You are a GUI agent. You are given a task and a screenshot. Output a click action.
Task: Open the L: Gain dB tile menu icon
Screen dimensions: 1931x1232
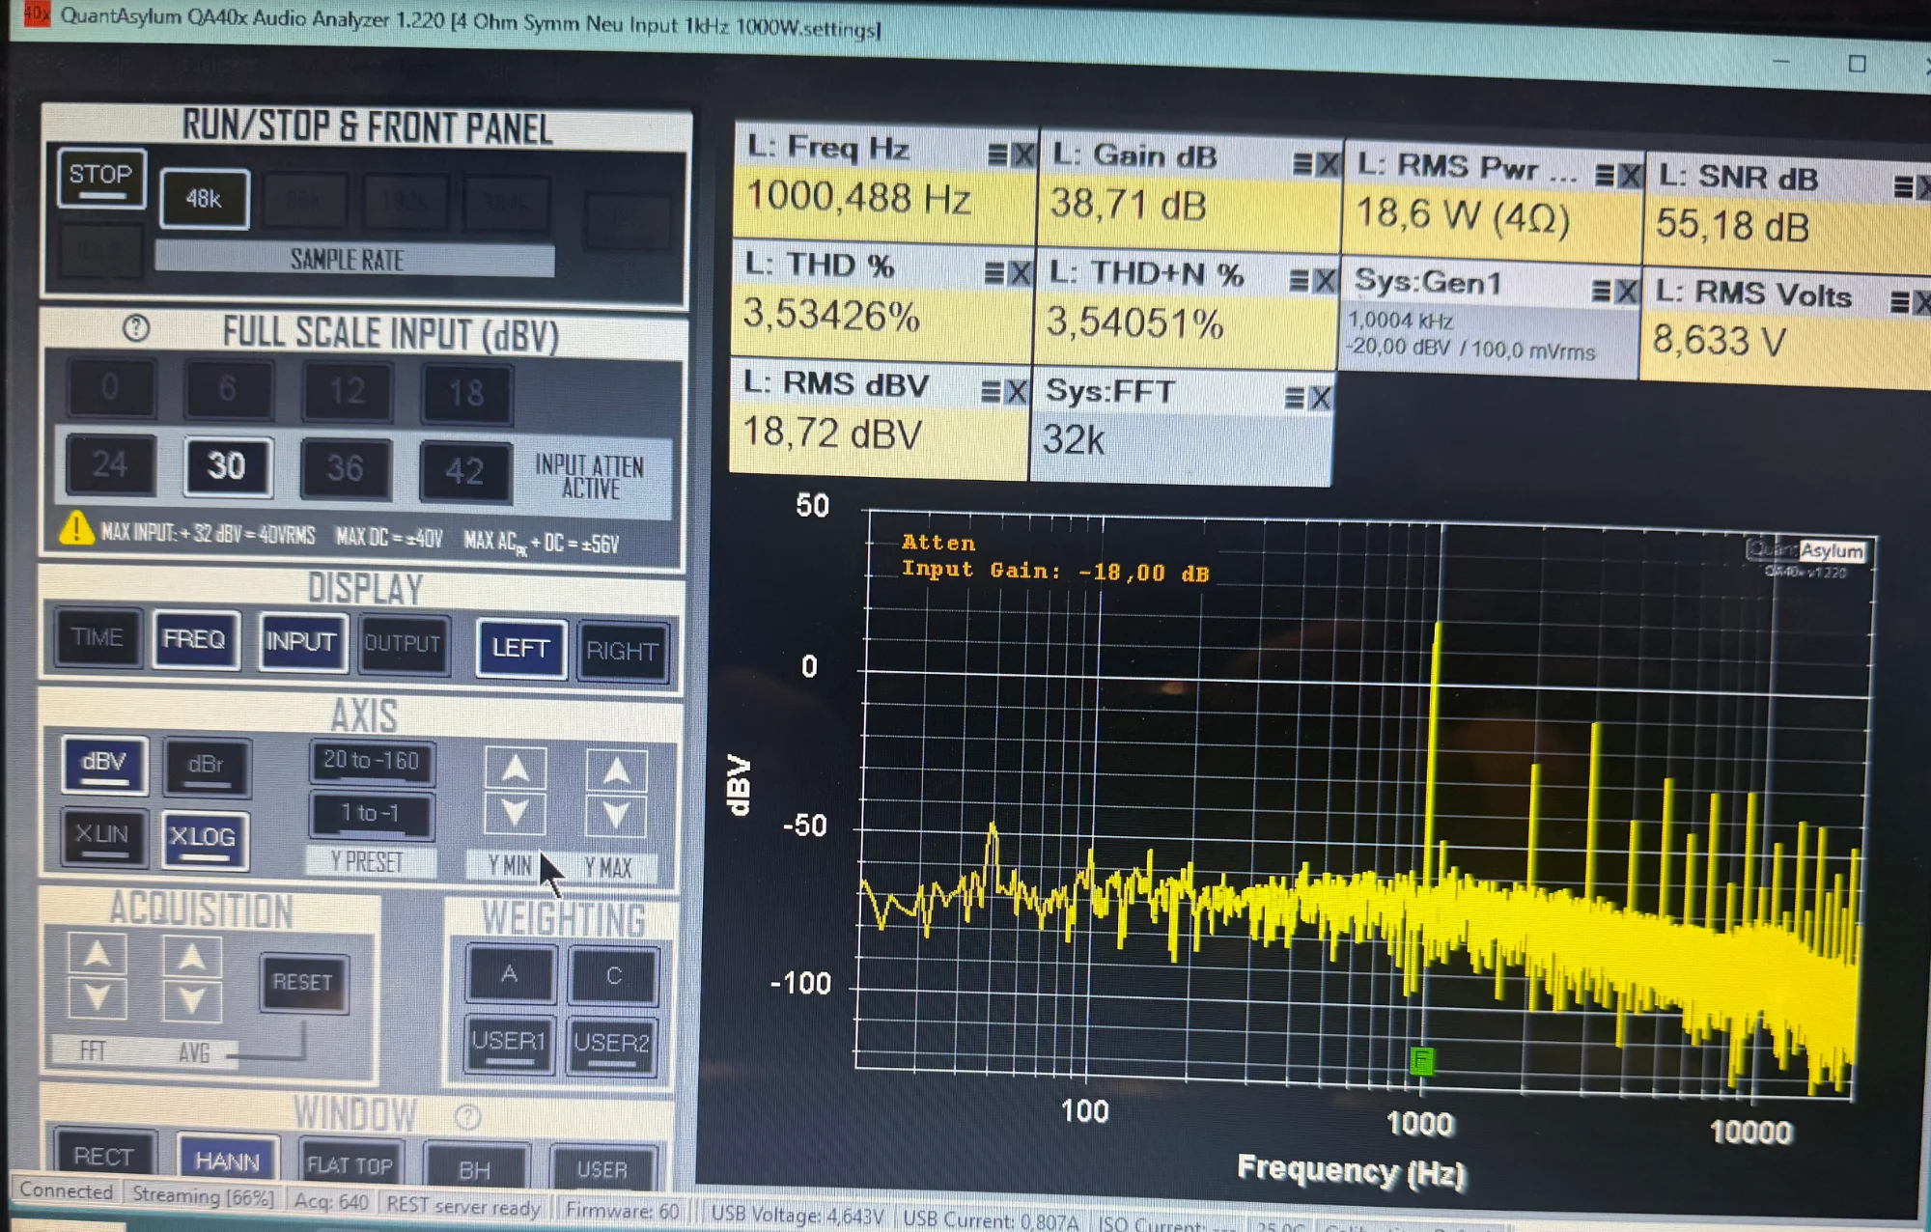(1302, 164)
